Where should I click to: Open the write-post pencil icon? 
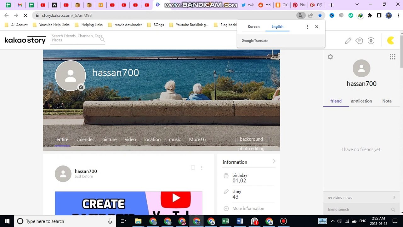[x=348, y=41]
